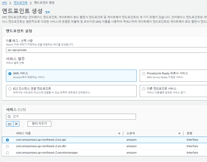Click the 이름 태그 input field
The height and width of the screenshot is (162, 207).
(103, 50)
